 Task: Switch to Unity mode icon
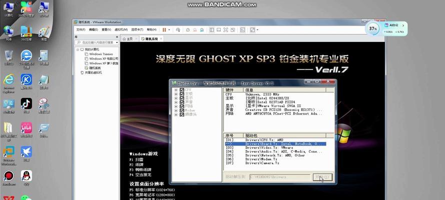click(233, 29)
